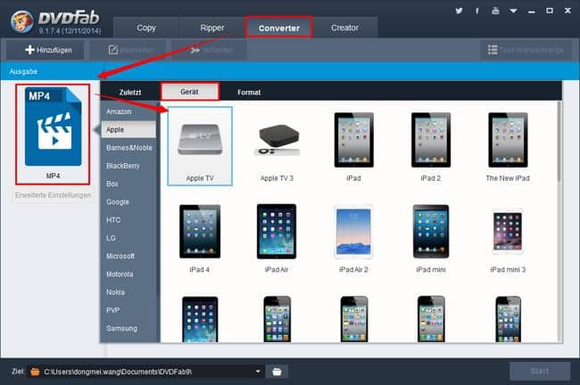Switch to the Ripper tab
This screenshot has height=385, width=580.
click(212, 28)
